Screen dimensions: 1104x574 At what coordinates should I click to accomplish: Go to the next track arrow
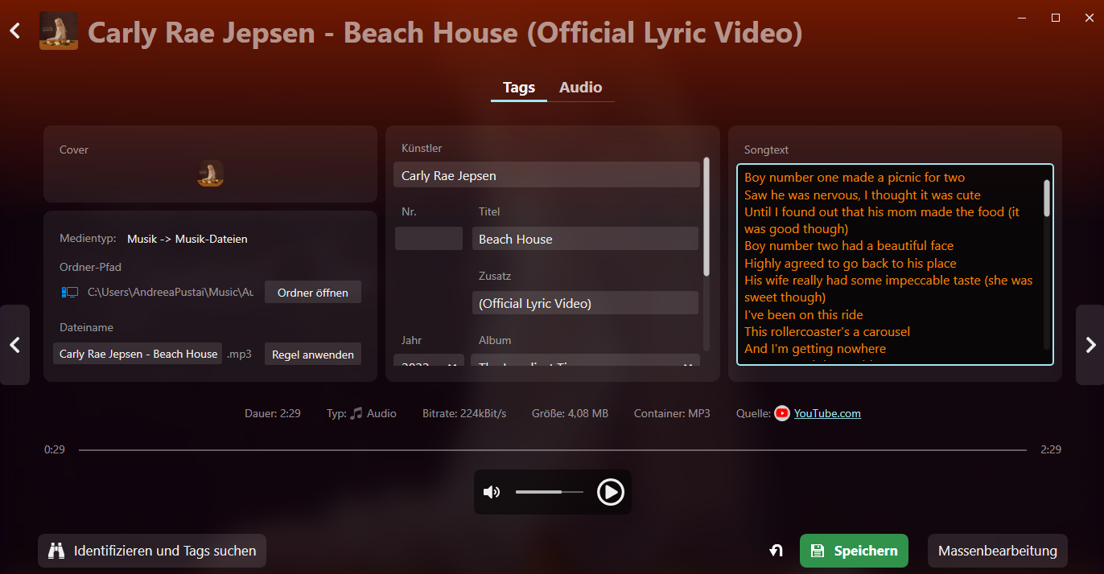(x=1090, y=345)
